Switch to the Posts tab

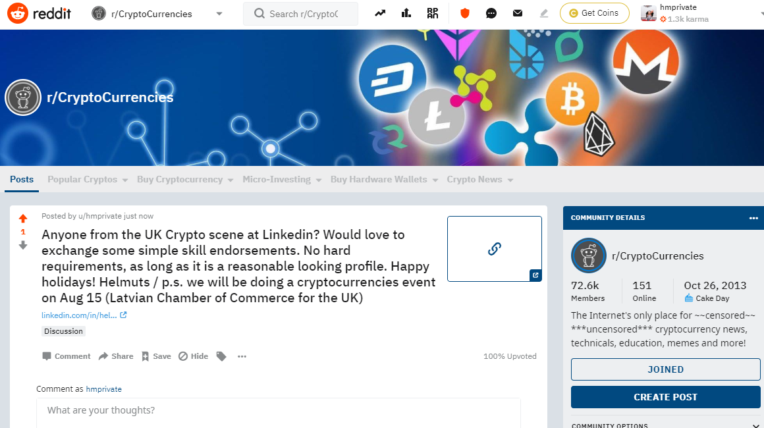click(22, 179)
